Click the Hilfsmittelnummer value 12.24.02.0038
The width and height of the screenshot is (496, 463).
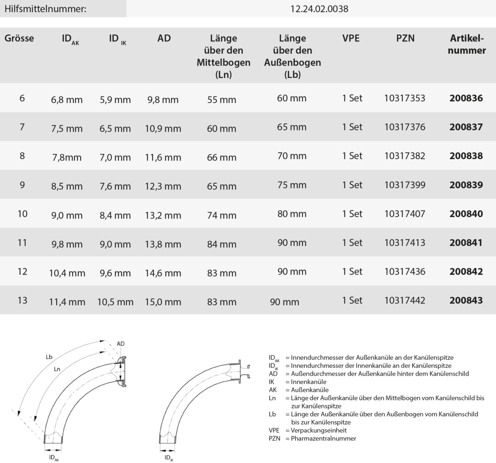320,9
